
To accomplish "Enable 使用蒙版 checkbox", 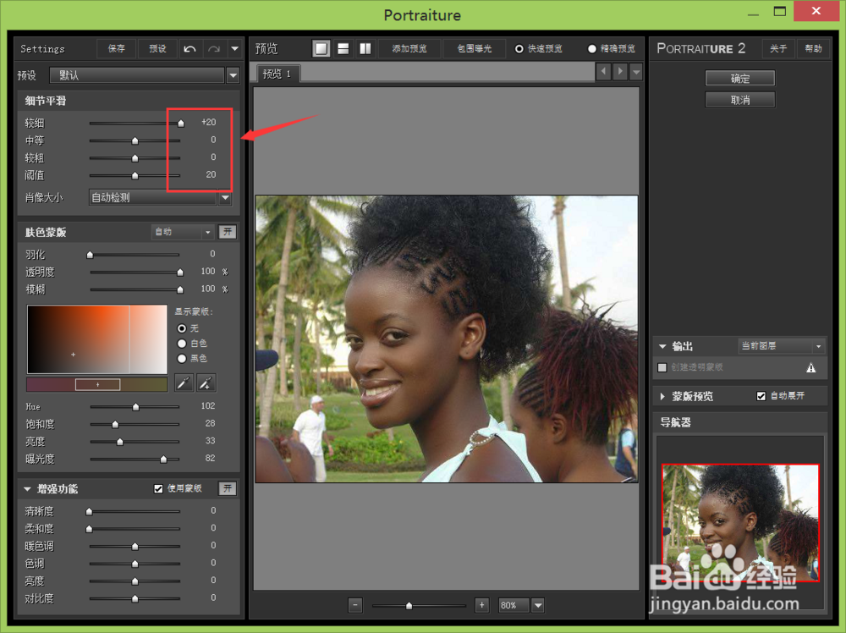I will (x=158, y=488).
